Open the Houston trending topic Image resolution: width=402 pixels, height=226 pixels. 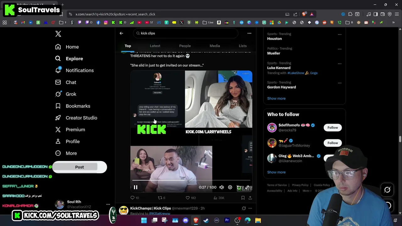click(274, 39)
